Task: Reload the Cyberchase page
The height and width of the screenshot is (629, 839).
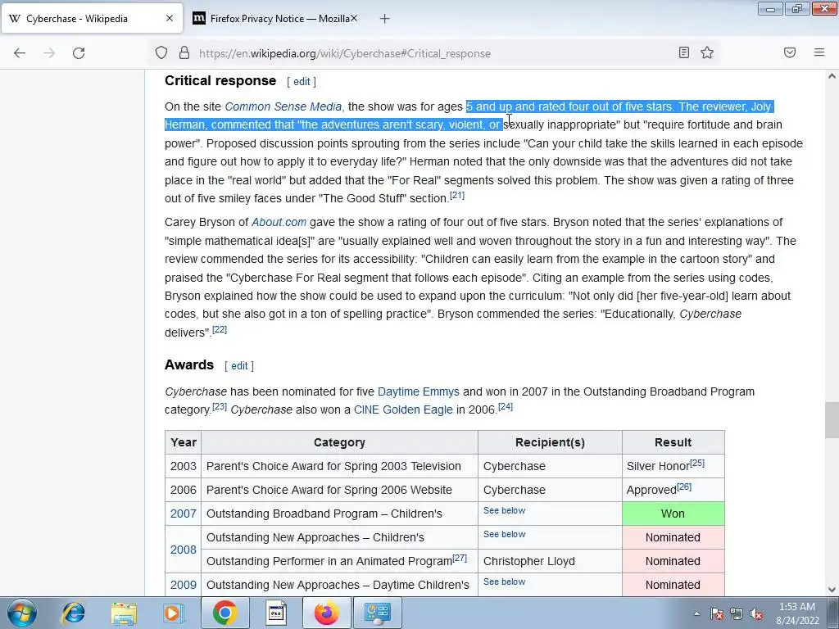Action: pos(79,53)
